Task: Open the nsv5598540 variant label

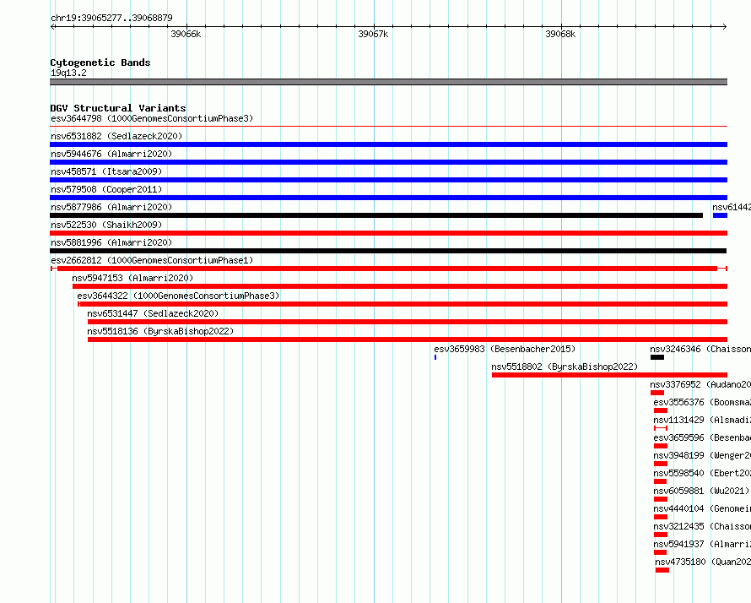Action: pos(702,473)
